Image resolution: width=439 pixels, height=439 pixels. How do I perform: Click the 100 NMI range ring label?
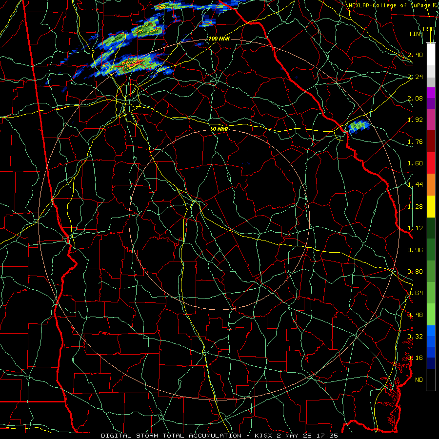[x=219, y=39]
